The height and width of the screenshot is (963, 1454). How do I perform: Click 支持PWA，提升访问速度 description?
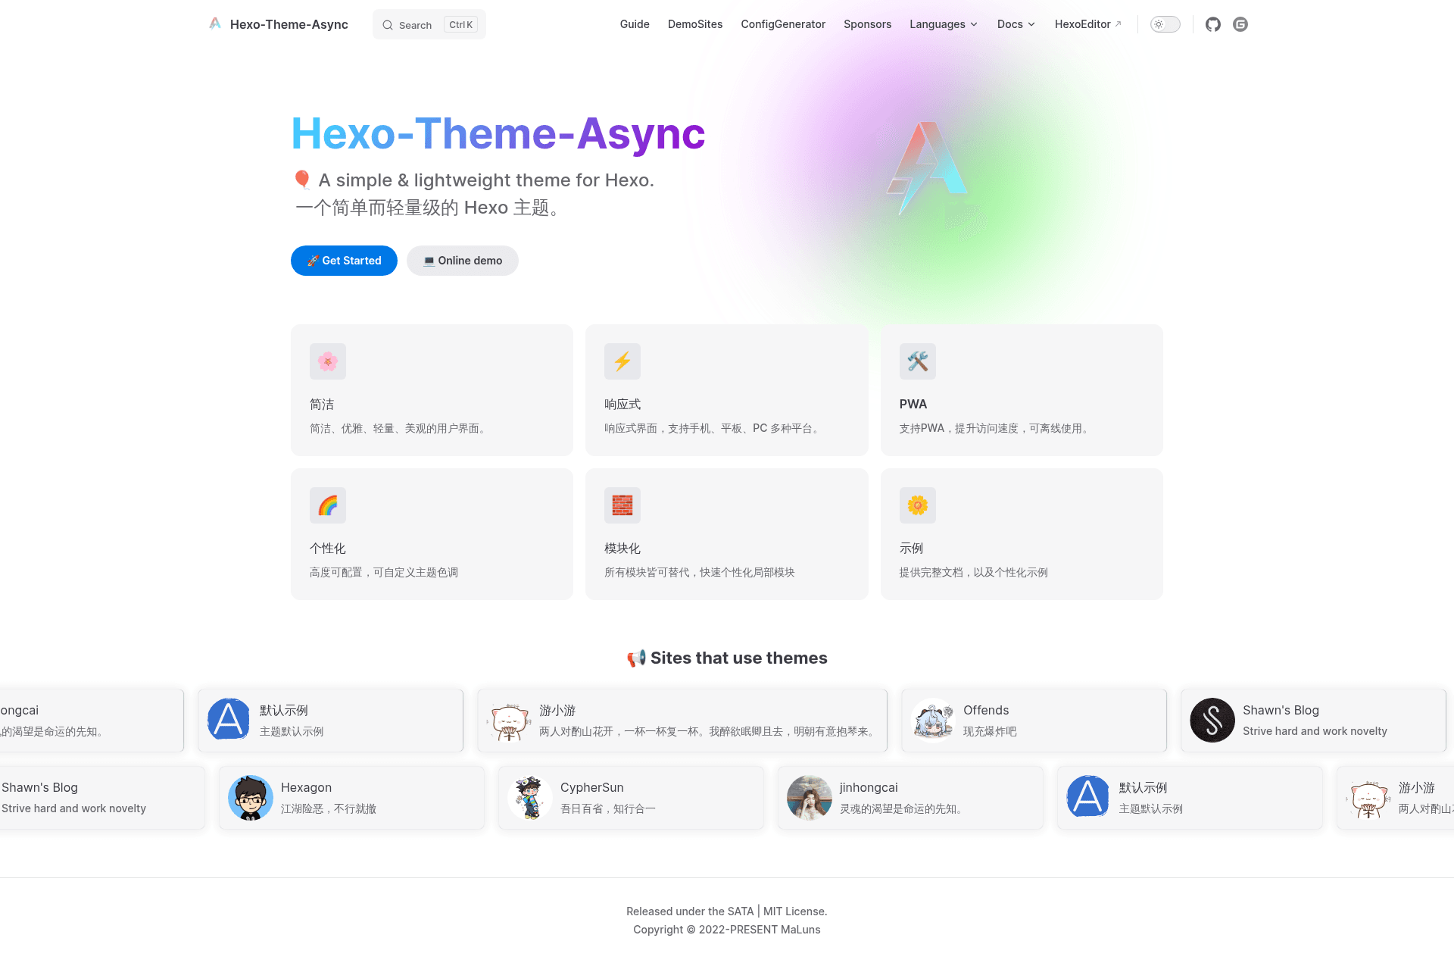coord(997,429)
